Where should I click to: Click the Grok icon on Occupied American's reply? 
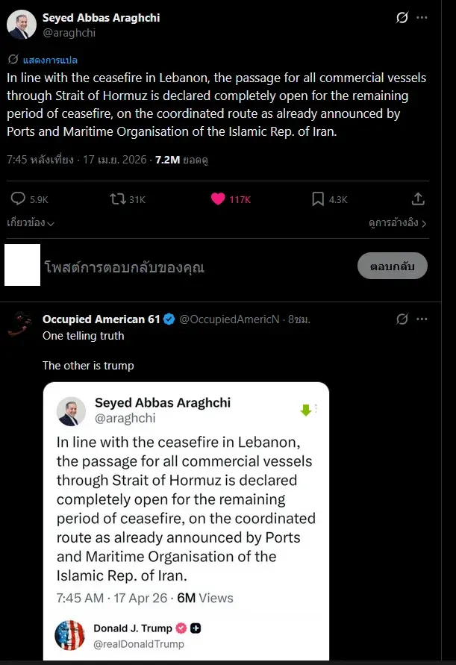pos(402,319)
